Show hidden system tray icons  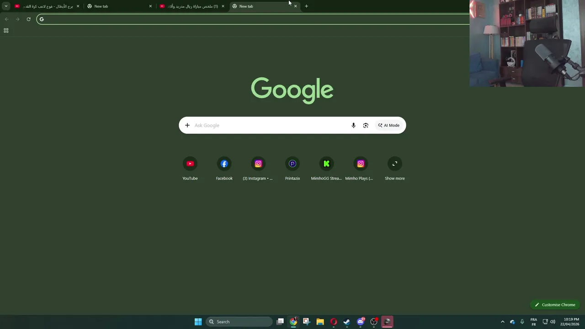click(503, 322)
